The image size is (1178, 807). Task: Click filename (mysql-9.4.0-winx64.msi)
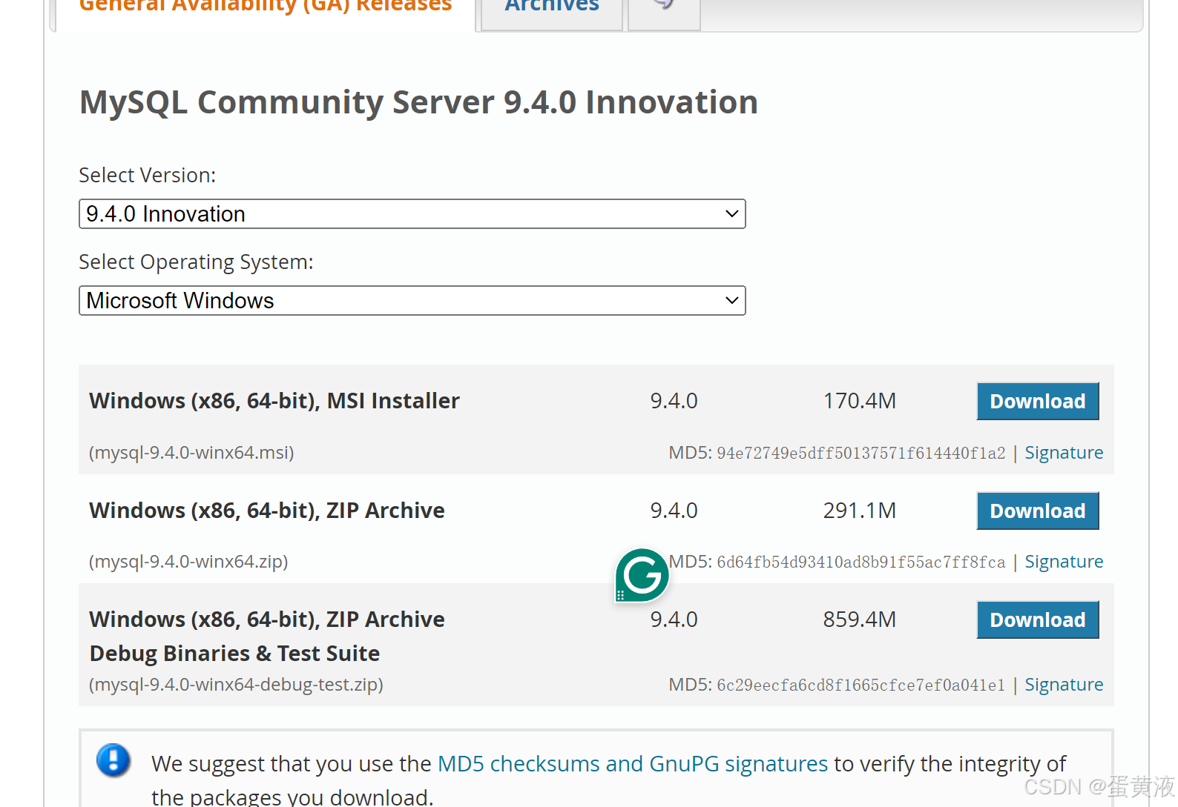pyautogui.click(x=191, y=453)
